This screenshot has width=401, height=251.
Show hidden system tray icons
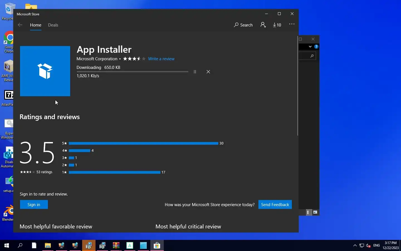click(355, 245)
